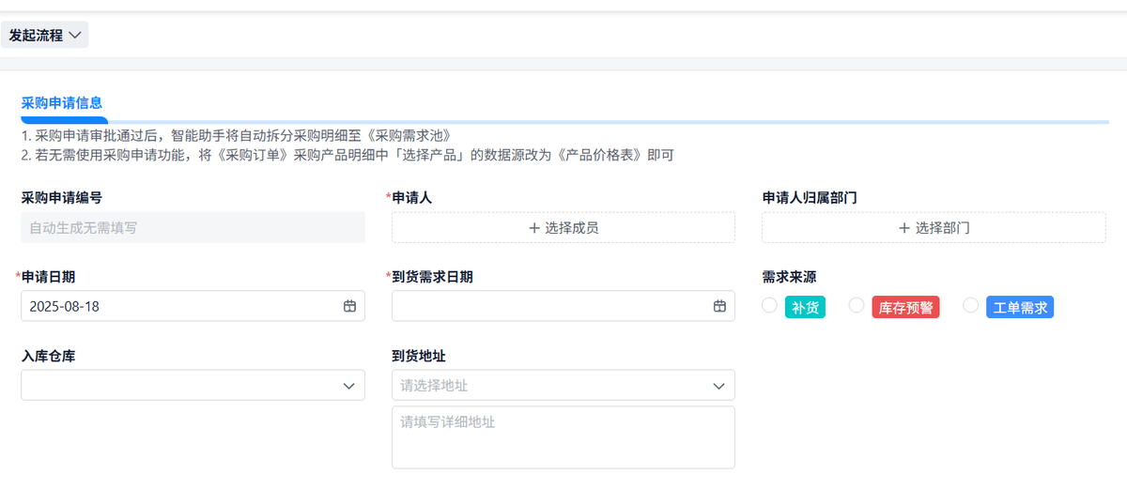Select the 库存预警 radio option
This screenshot has width=1127, height=489.
pyautogui.click(x=857, y=306)
